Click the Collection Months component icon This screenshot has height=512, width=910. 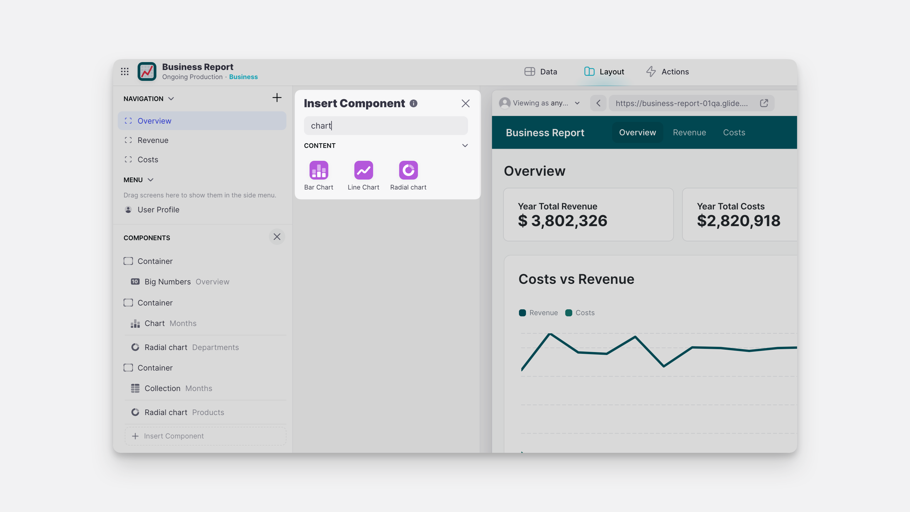pyautogui.click(x=135, y=388)
